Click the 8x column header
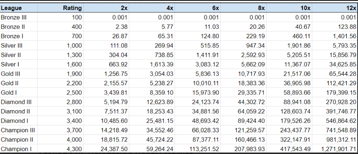Image resolution: width=358 pixels, height=154 pixels. (x=244, y=8)
